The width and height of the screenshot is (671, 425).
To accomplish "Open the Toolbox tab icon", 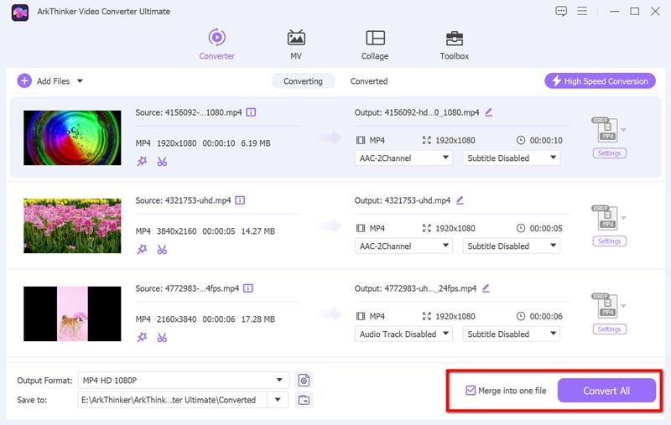I will click(454, 39).
